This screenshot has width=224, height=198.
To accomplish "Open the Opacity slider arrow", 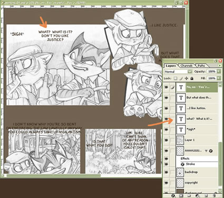I will point(219,71).
